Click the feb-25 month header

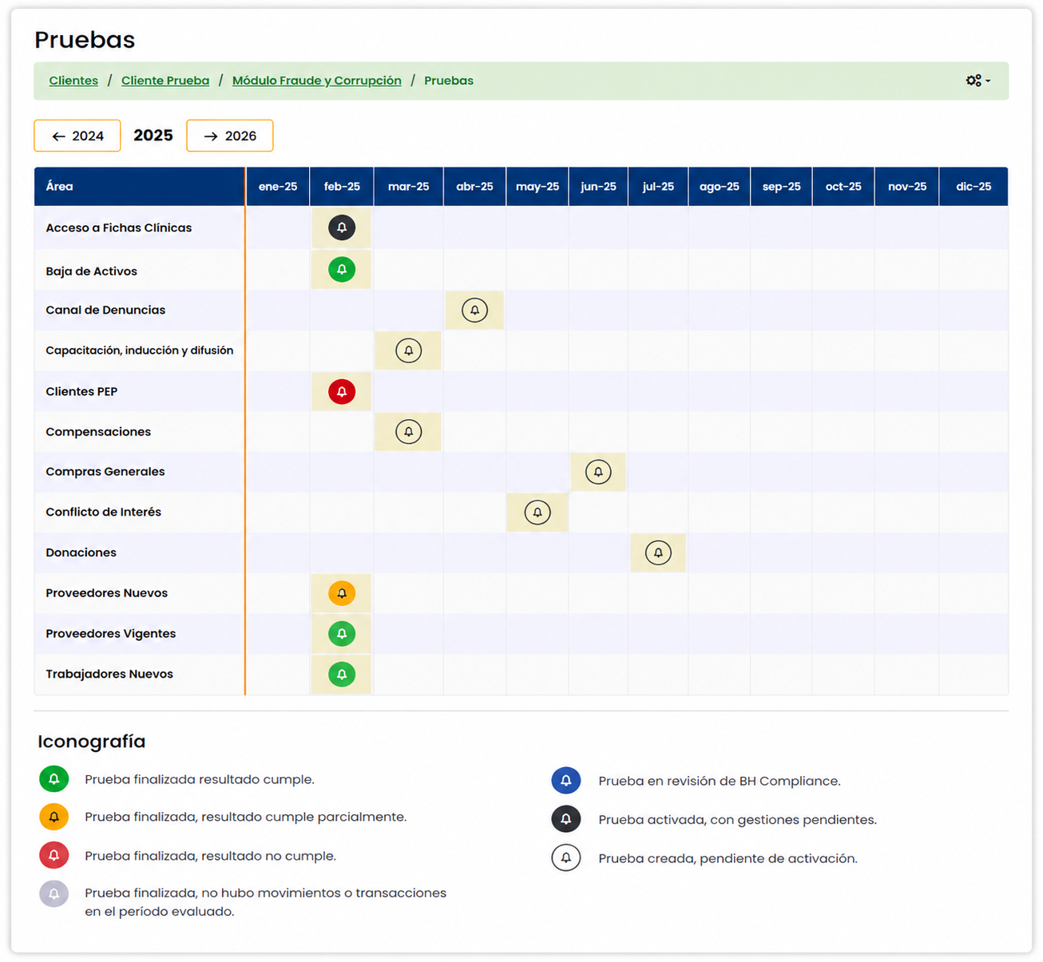coord(342,187)
